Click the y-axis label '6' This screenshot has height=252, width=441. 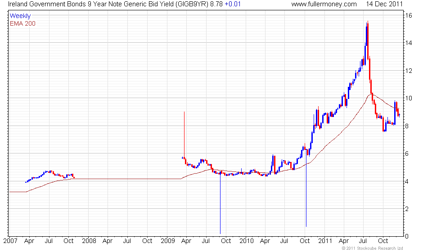(x=407, y=153)
